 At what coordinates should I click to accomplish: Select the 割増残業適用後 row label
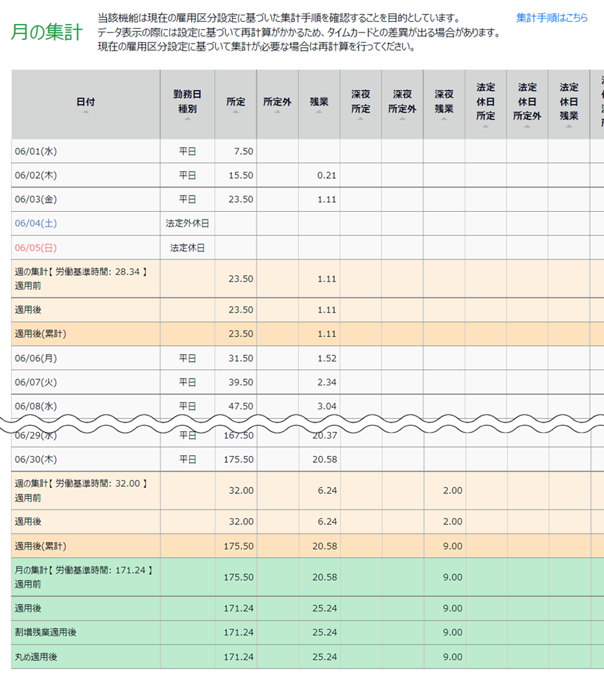click(45, 633)
